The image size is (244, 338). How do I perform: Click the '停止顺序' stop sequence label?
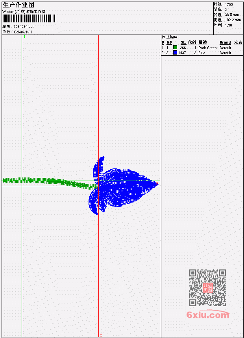(170, 37)
